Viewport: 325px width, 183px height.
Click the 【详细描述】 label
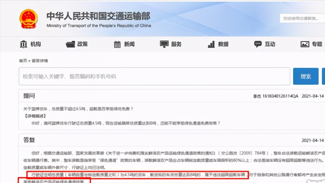point(35,116)
